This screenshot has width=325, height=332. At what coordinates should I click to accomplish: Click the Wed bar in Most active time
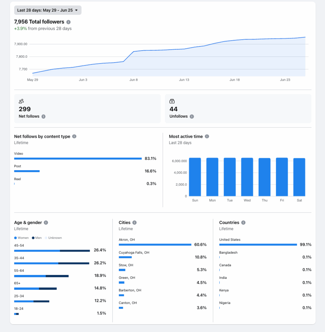pyautogui.click(x=247, y=177)
